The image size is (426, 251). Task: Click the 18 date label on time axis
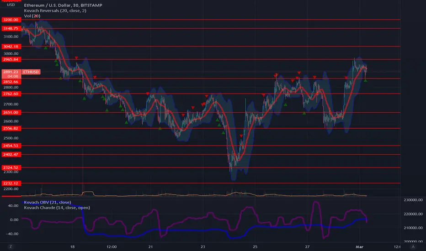click(x=72, y=246)
